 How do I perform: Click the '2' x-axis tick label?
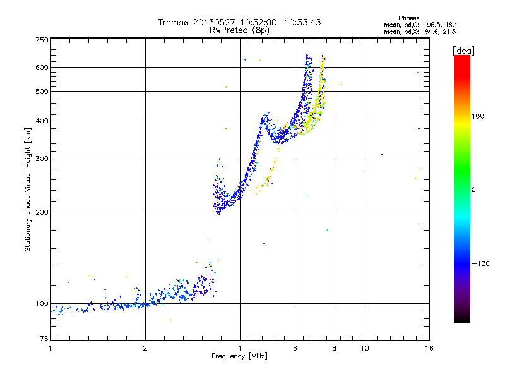coord(145,348)
